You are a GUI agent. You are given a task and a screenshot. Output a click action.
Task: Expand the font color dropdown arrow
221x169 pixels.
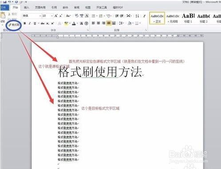coord(77,24)
